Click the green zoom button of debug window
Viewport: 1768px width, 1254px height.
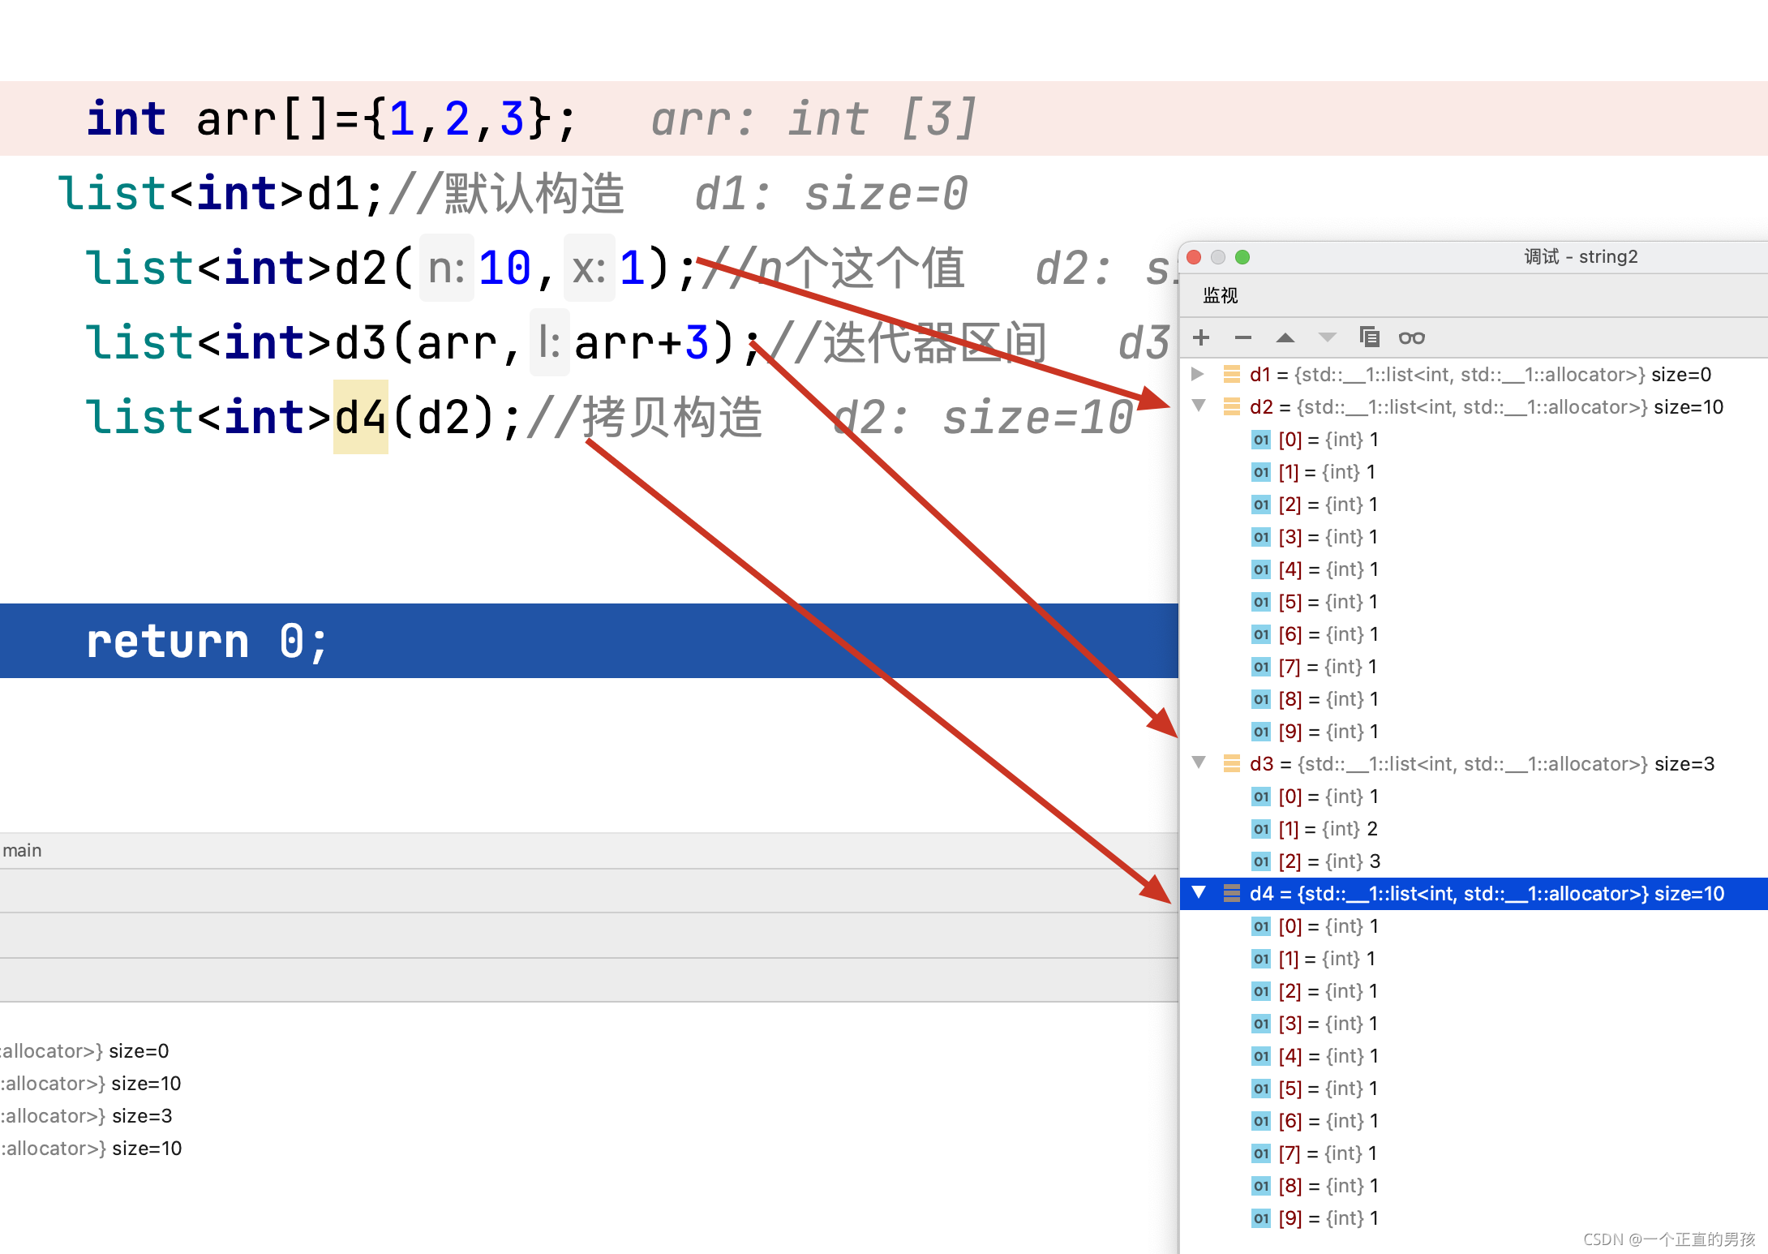click(x=1242, y=257)
